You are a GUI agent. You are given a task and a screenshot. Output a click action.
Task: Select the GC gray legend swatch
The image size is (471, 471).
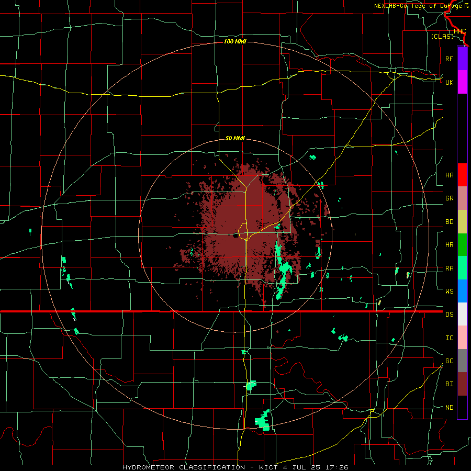(462, 361)
